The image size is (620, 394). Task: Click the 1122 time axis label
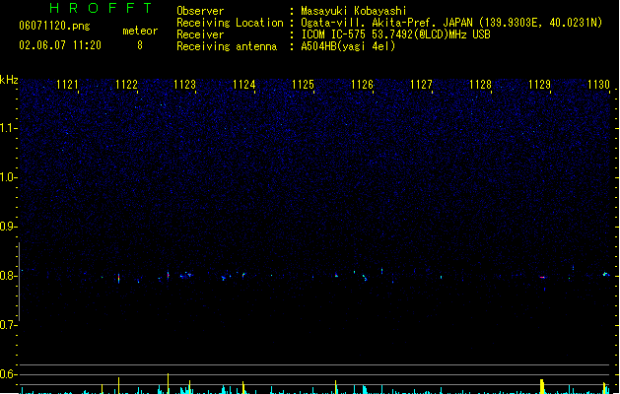[126, 85]
